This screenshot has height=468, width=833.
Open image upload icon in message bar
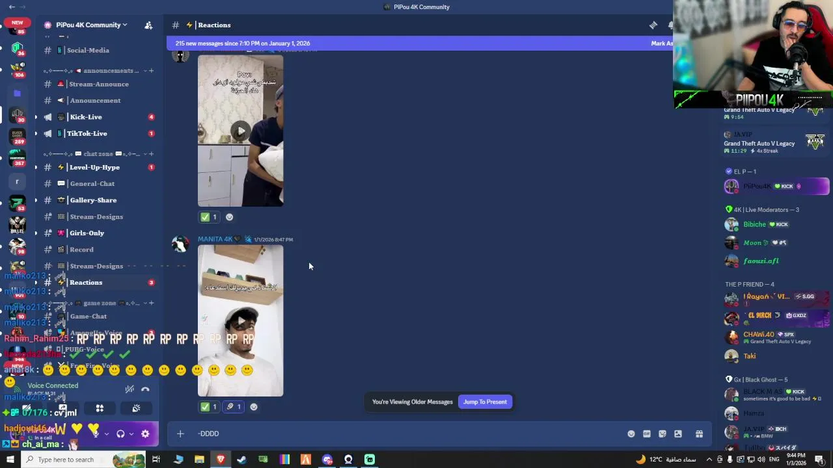[678, 434]
